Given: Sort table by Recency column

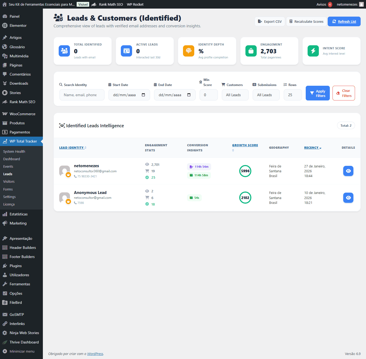Looking at the screenshot, I should coord(313,148).
